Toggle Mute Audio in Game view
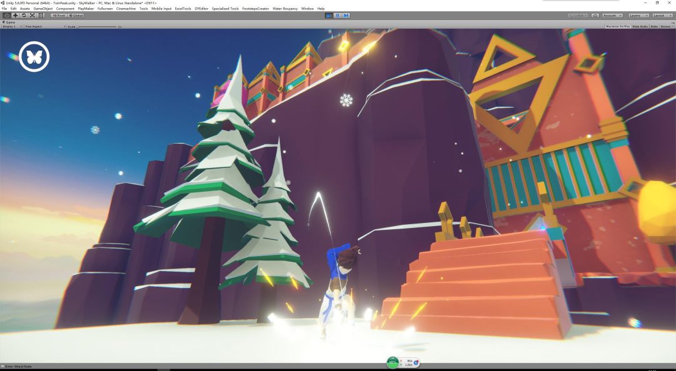 [640, 27]
